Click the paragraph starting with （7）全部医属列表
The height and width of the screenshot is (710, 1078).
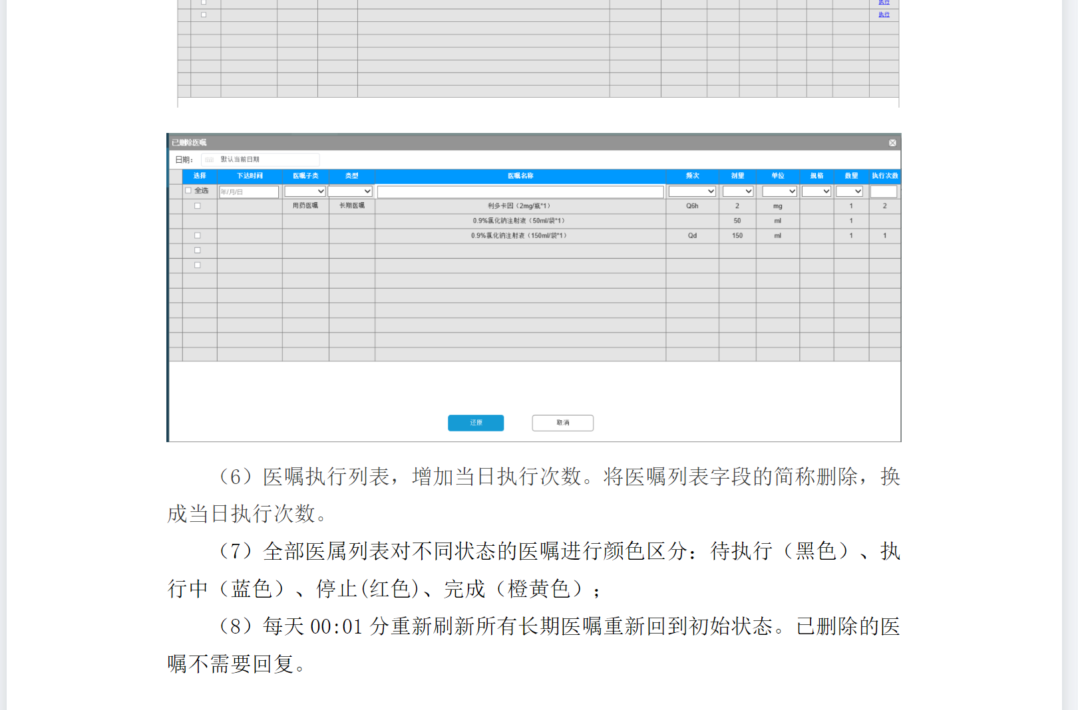tap(534, 570)
